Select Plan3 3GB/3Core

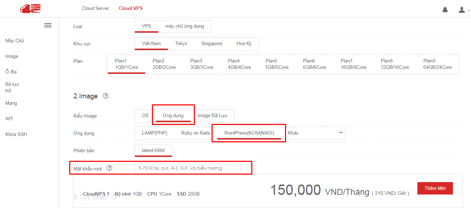[202, 64]
